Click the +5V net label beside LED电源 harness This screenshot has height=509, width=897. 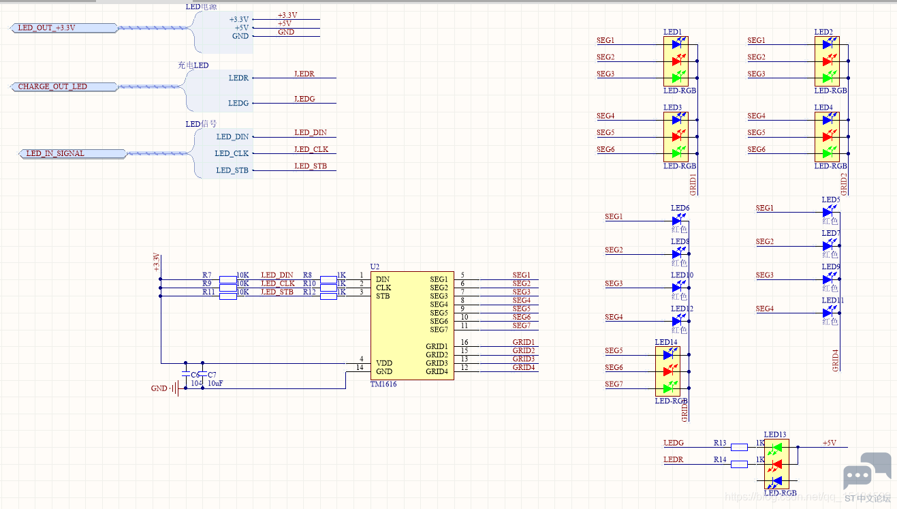pos(285,23)
